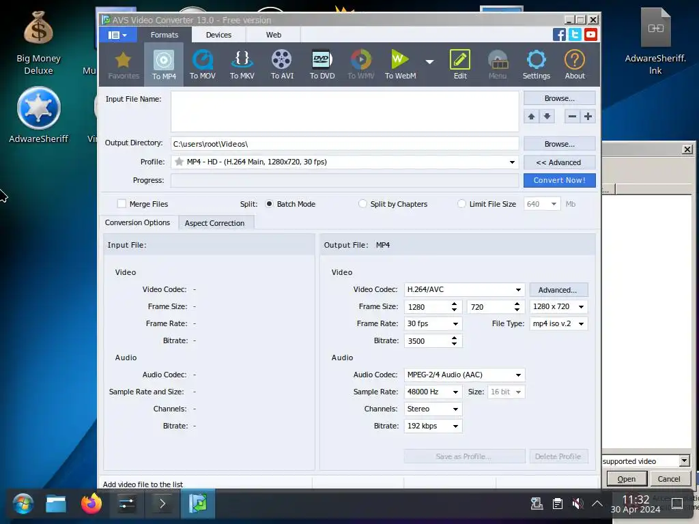Screen dimensions: 699x524
Task: Select the To AVI format icon
Action: click(282, 65)
